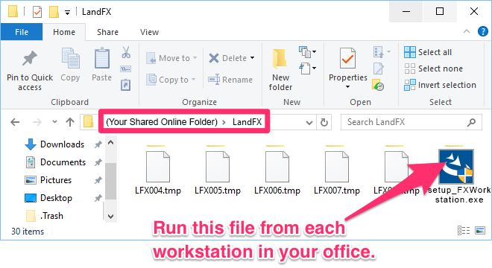
Task: Open address bar history dropdown
Action: pyautogui.click(x=309, y=123)
